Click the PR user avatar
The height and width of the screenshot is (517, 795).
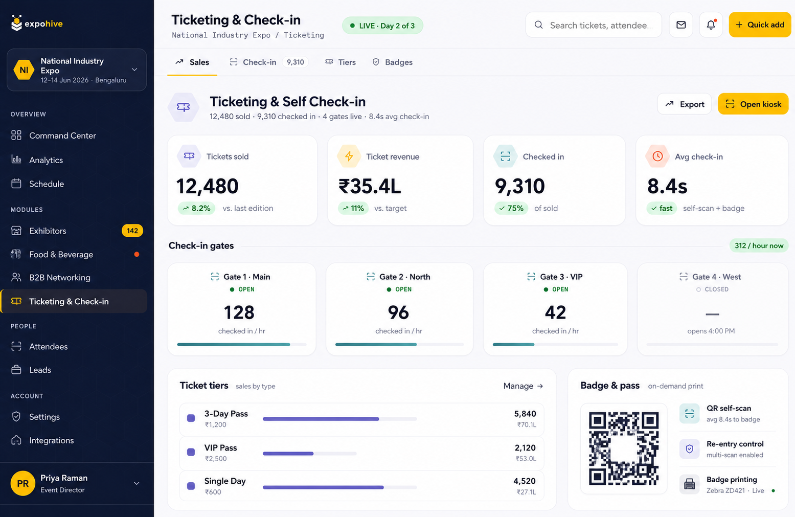click(x=23, y=483)
